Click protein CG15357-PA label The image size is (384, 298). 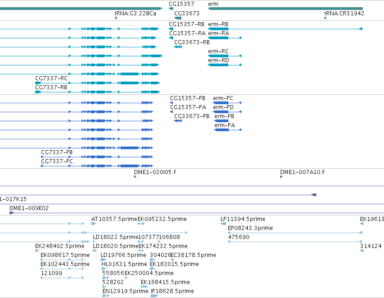tap(188, 107)
